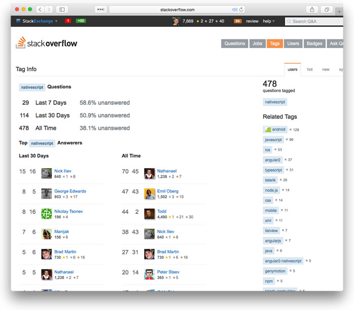354x310 pixels.
Task: Show all tabs overview
Action: pyautogui.click(x=327, y=10)
